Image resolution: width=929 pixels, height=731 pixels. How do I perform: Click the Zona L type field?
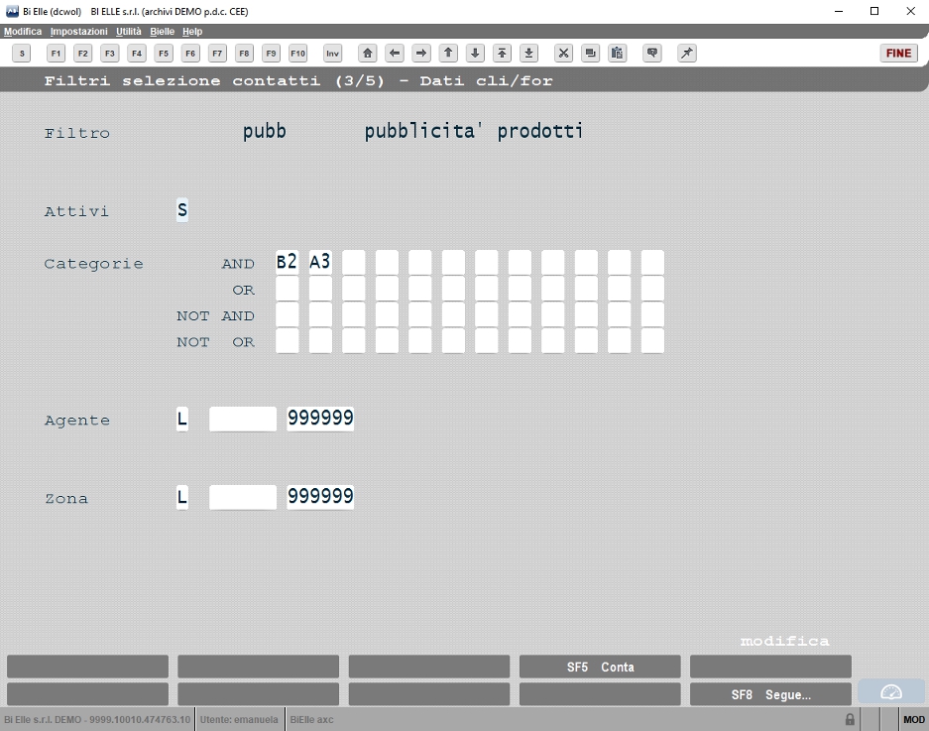coord(182,497)
